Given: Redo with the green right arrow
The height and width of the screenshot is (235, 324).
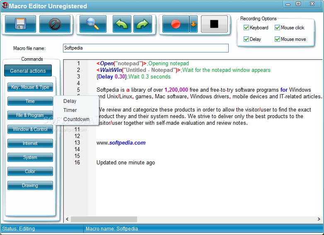Looking at the screenshot, I should click(143, 24).
